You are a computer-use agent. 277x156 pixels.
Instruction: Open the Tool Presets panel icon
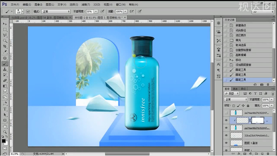tap(218, 40)
